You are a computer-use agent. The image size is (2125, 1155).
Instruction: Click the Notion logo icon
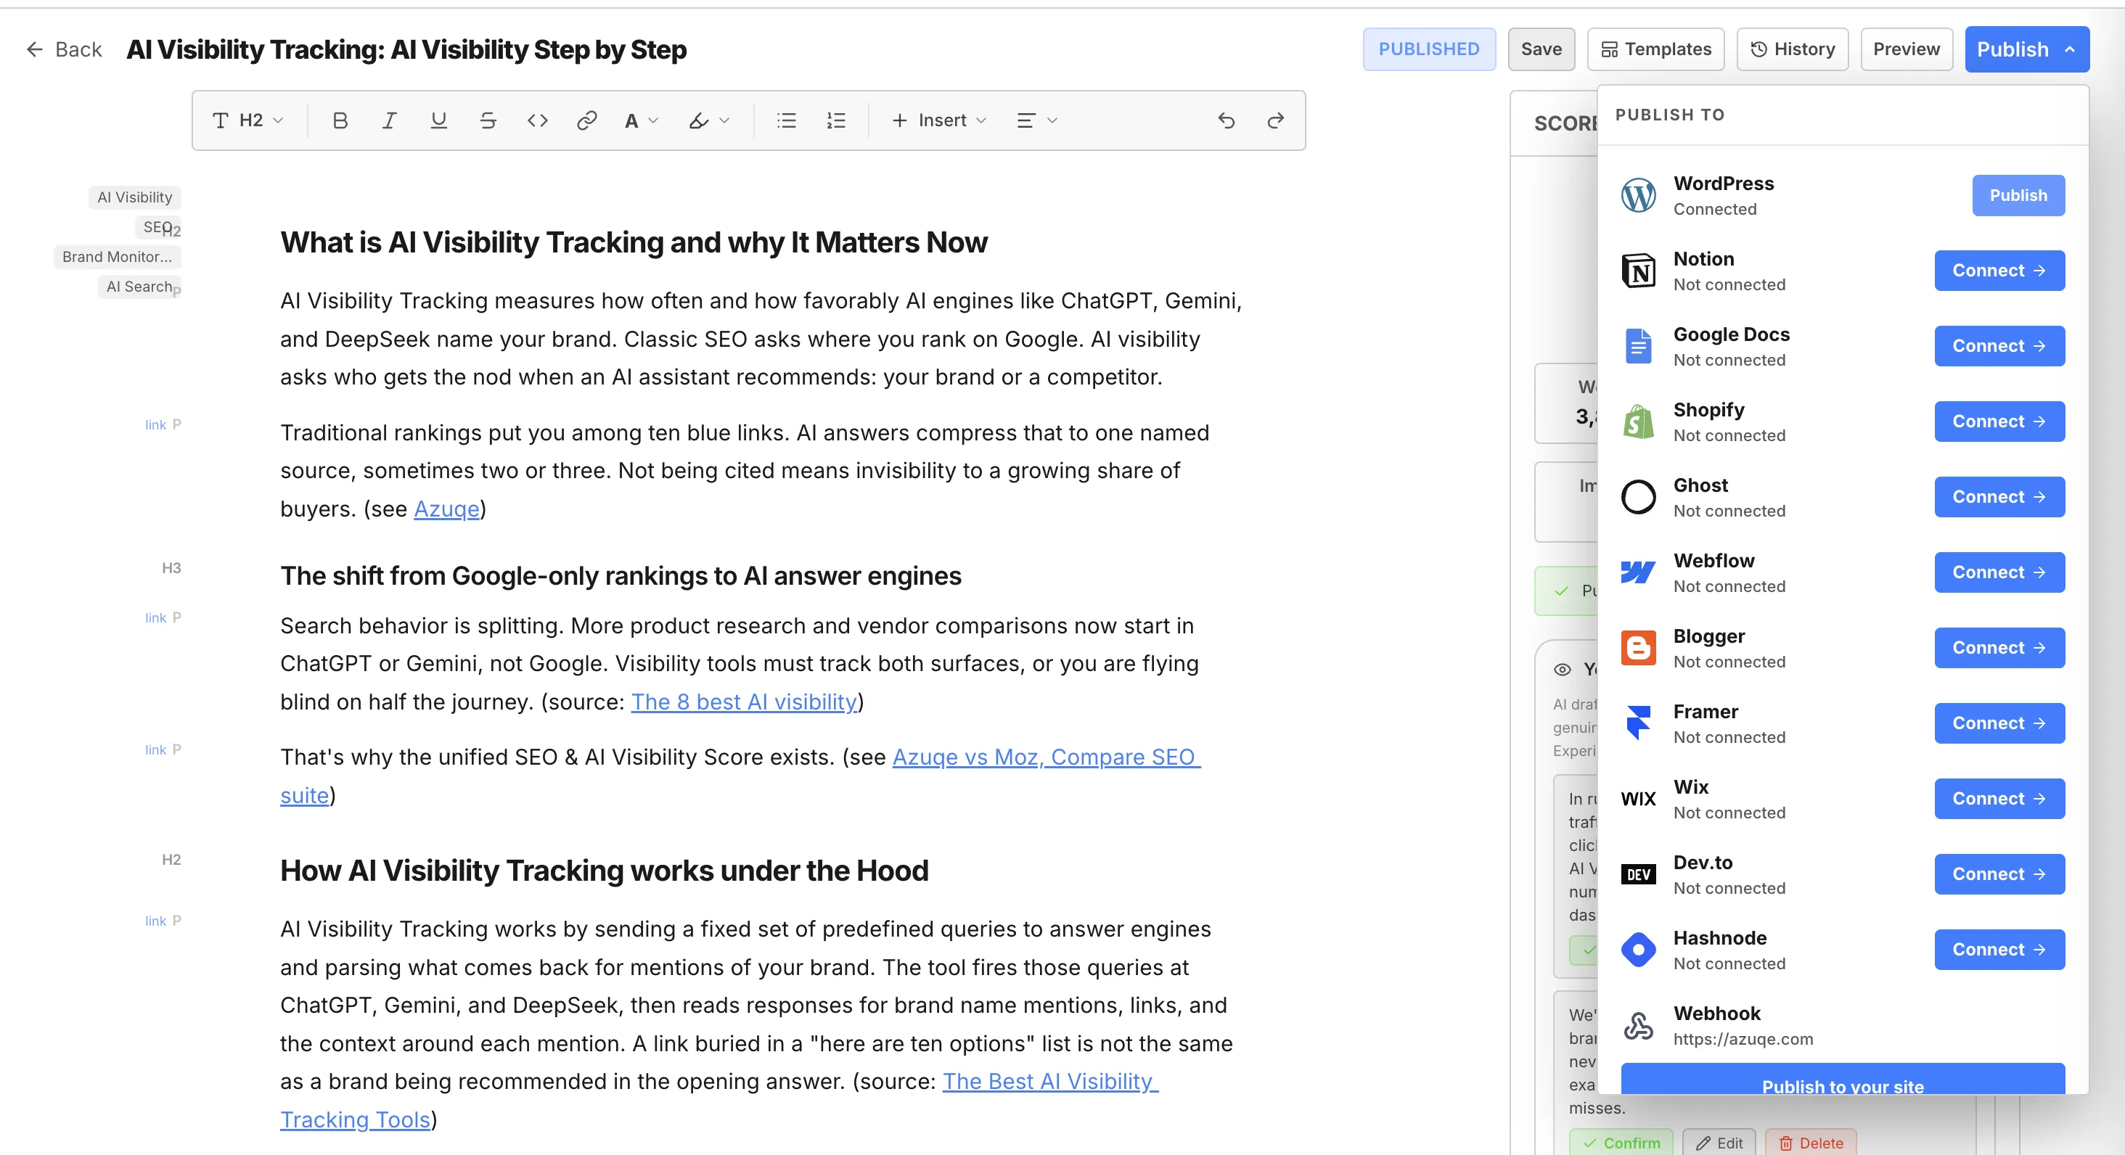pyautogui.click(x=1638, y=271)
